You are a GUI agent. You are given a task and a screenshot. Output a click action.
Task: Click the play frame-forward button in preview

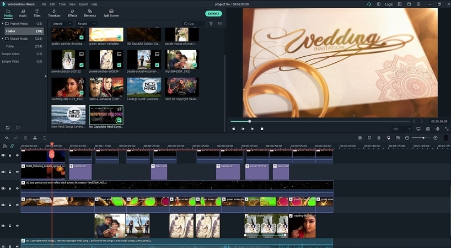pos(243,129)
